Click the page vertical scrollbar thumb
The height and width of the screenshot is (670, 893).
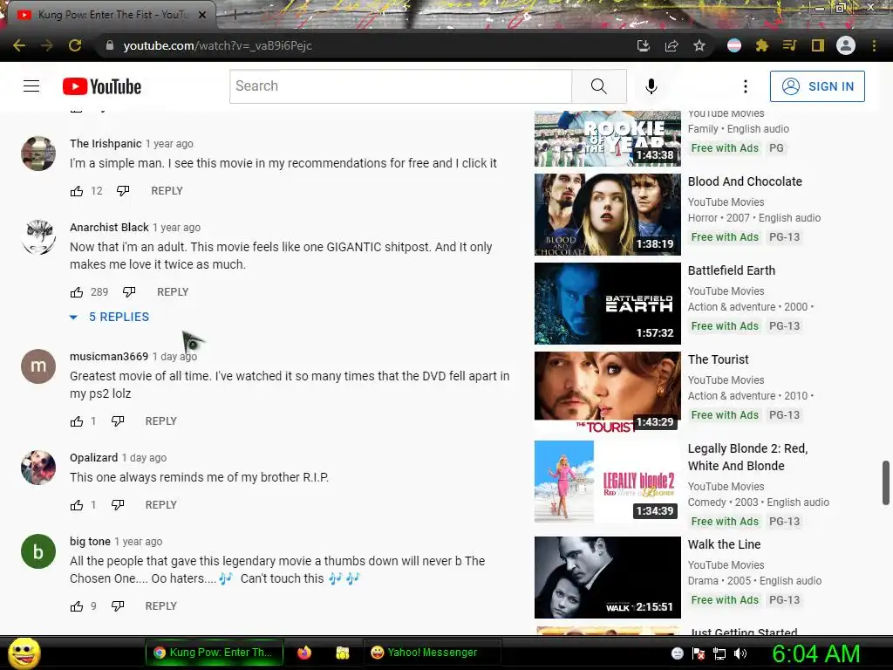[886, 483]
